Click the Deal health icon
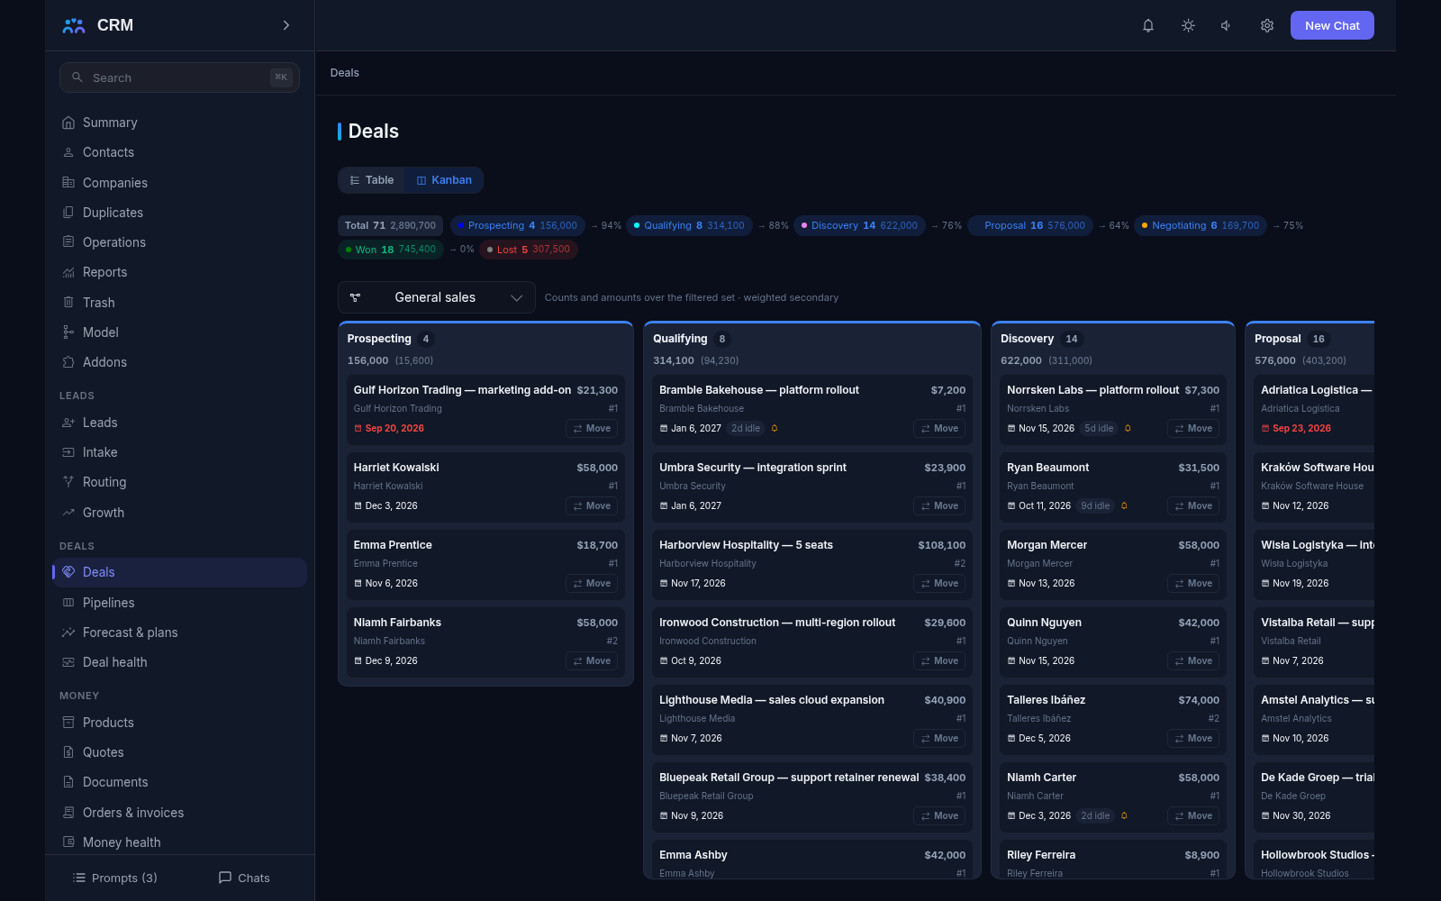This screenshot has width=1441, height=901. (x=68, y=662)
